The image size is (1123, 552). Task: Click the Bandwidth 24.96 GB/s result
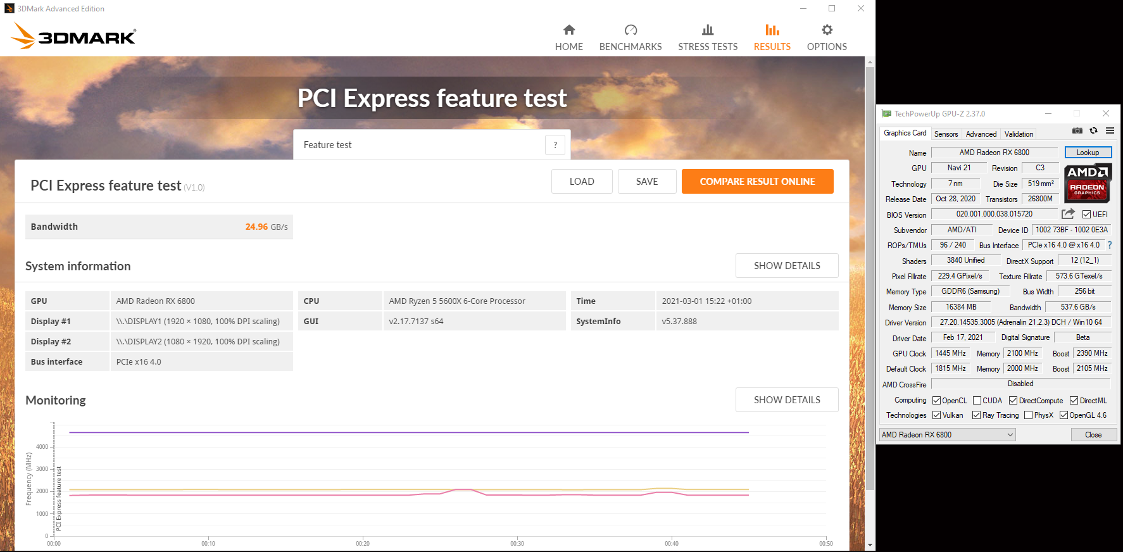coord(159,227)
